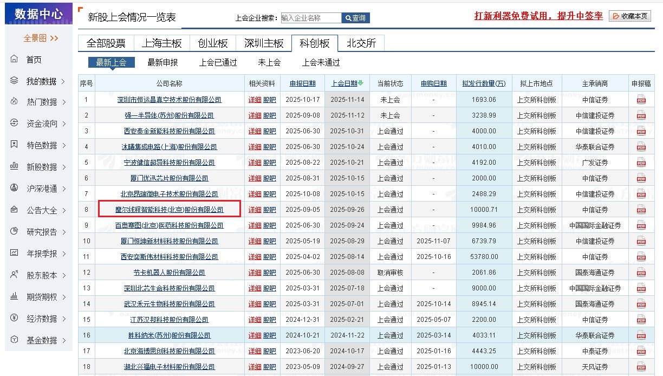Image resolution: width=663 pixels, height=376 pixels.
Task: Open PDF filing for 百奥赛图(北京)医药科技
Action: [x=641, y=225]
